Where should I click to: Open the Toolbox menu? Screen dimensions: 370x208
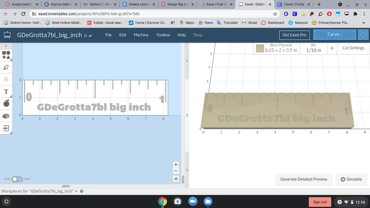[163, 35]
